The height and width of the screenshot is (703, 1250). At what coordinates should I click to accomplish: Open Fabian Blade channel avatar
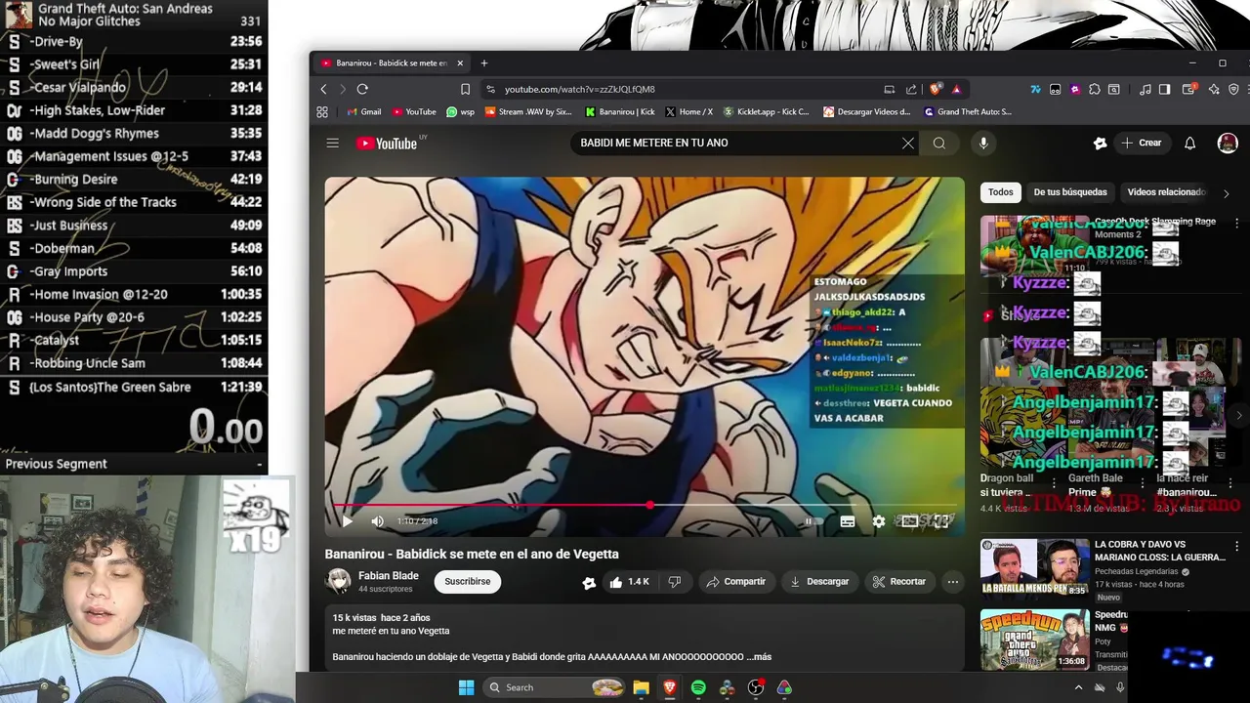pos(338,581)
